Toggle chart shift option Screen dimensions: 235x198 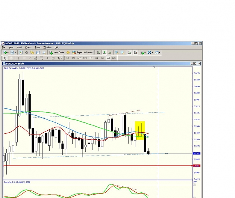click(135, 53)
